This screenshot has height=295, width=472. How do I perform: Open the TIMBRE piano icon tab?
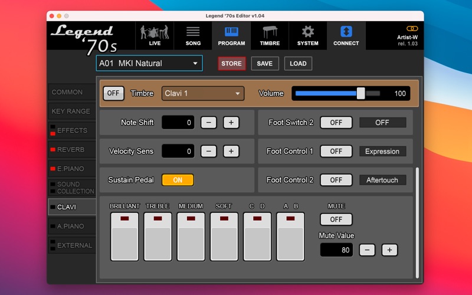coord(270,35)
